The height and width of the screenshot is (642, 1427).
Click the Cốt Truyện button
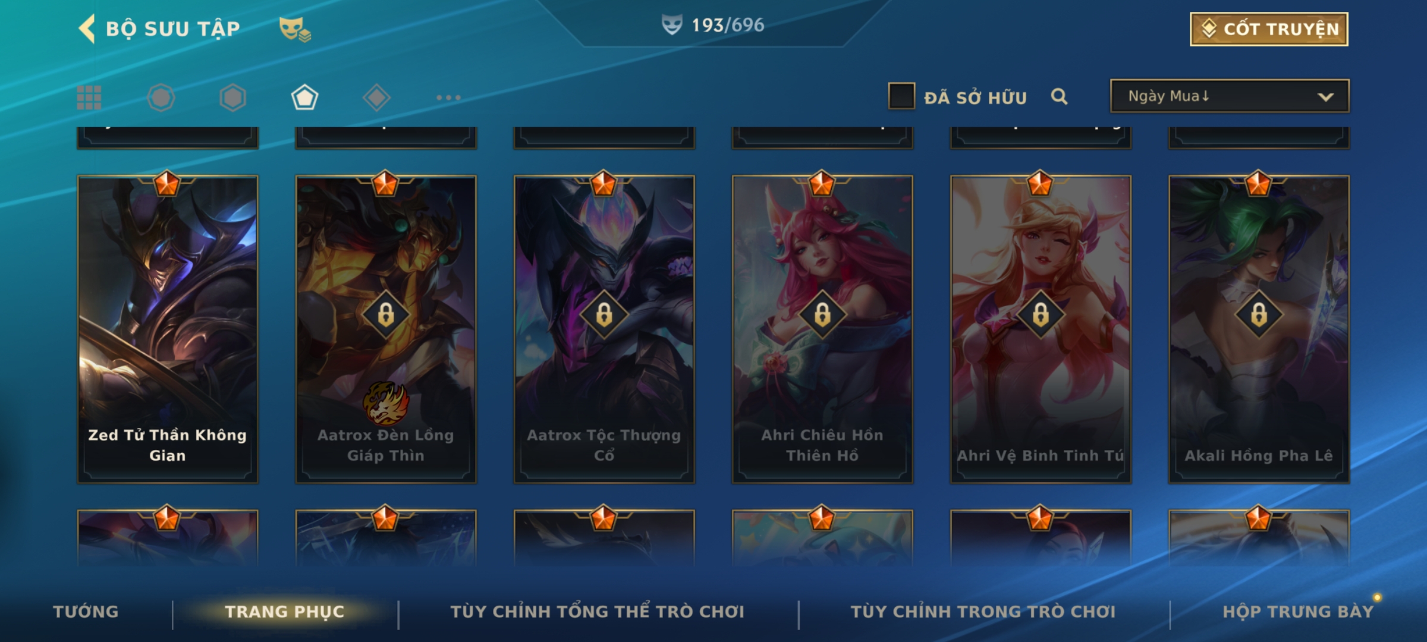pyautogui.click(x=1269, y=29)
